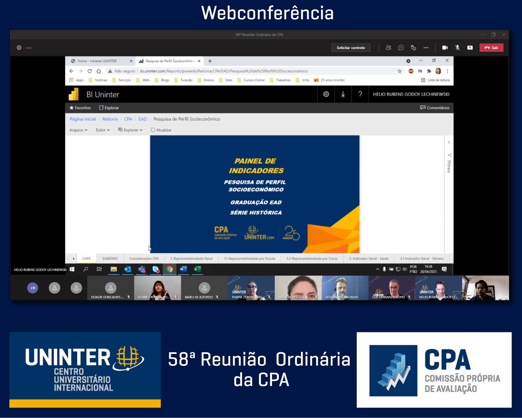Expand the Exibir dropdown menu
This screenshot has width=522, height=418.
click(x=103, y=130)
